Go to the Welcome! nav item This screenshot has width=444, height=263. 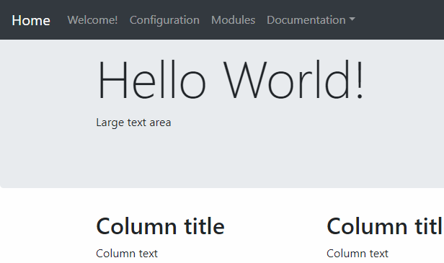click(92, 20)
